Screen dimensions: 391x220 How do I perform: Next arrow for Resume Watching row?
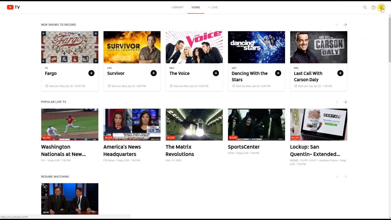point(345,177)
